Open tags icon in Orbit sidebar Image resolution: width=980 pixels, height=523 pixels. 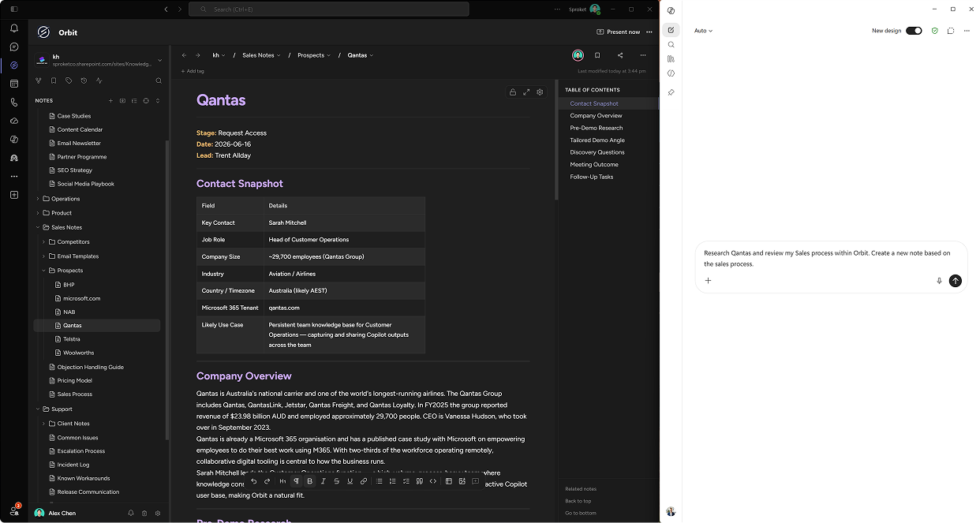click(x=69, y=80)
